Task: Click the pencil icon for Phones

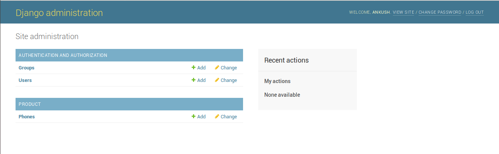Action: point(217,116)
